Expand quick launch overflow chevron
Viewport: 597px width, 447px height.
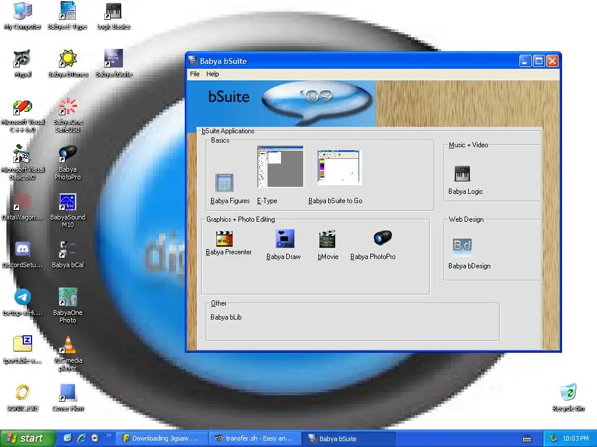tap(109, 435)
